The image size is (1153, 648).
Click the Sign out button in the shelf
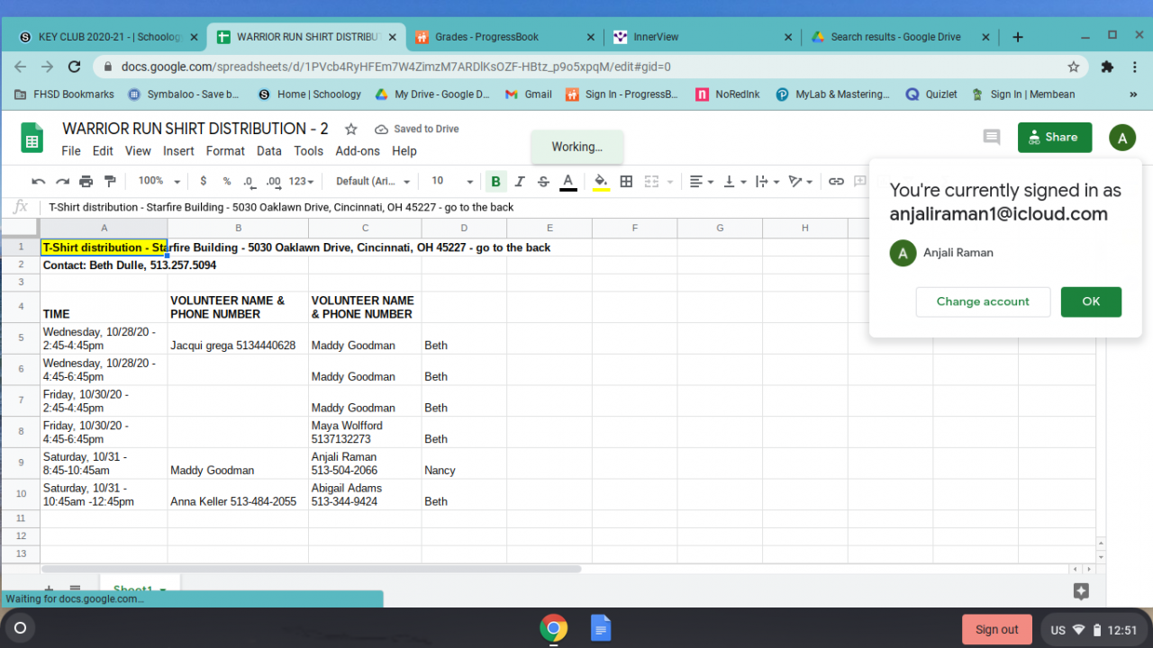[996, 629]
